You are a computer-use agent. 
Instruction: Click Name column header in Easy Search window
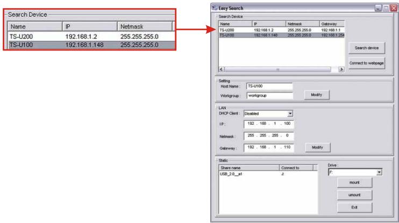tap(236, 24)
